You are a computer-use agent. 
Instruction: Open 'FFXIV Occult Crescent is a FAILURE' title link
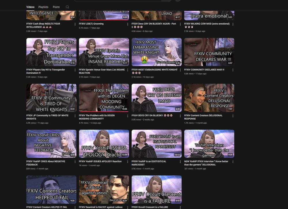[150, 207]
